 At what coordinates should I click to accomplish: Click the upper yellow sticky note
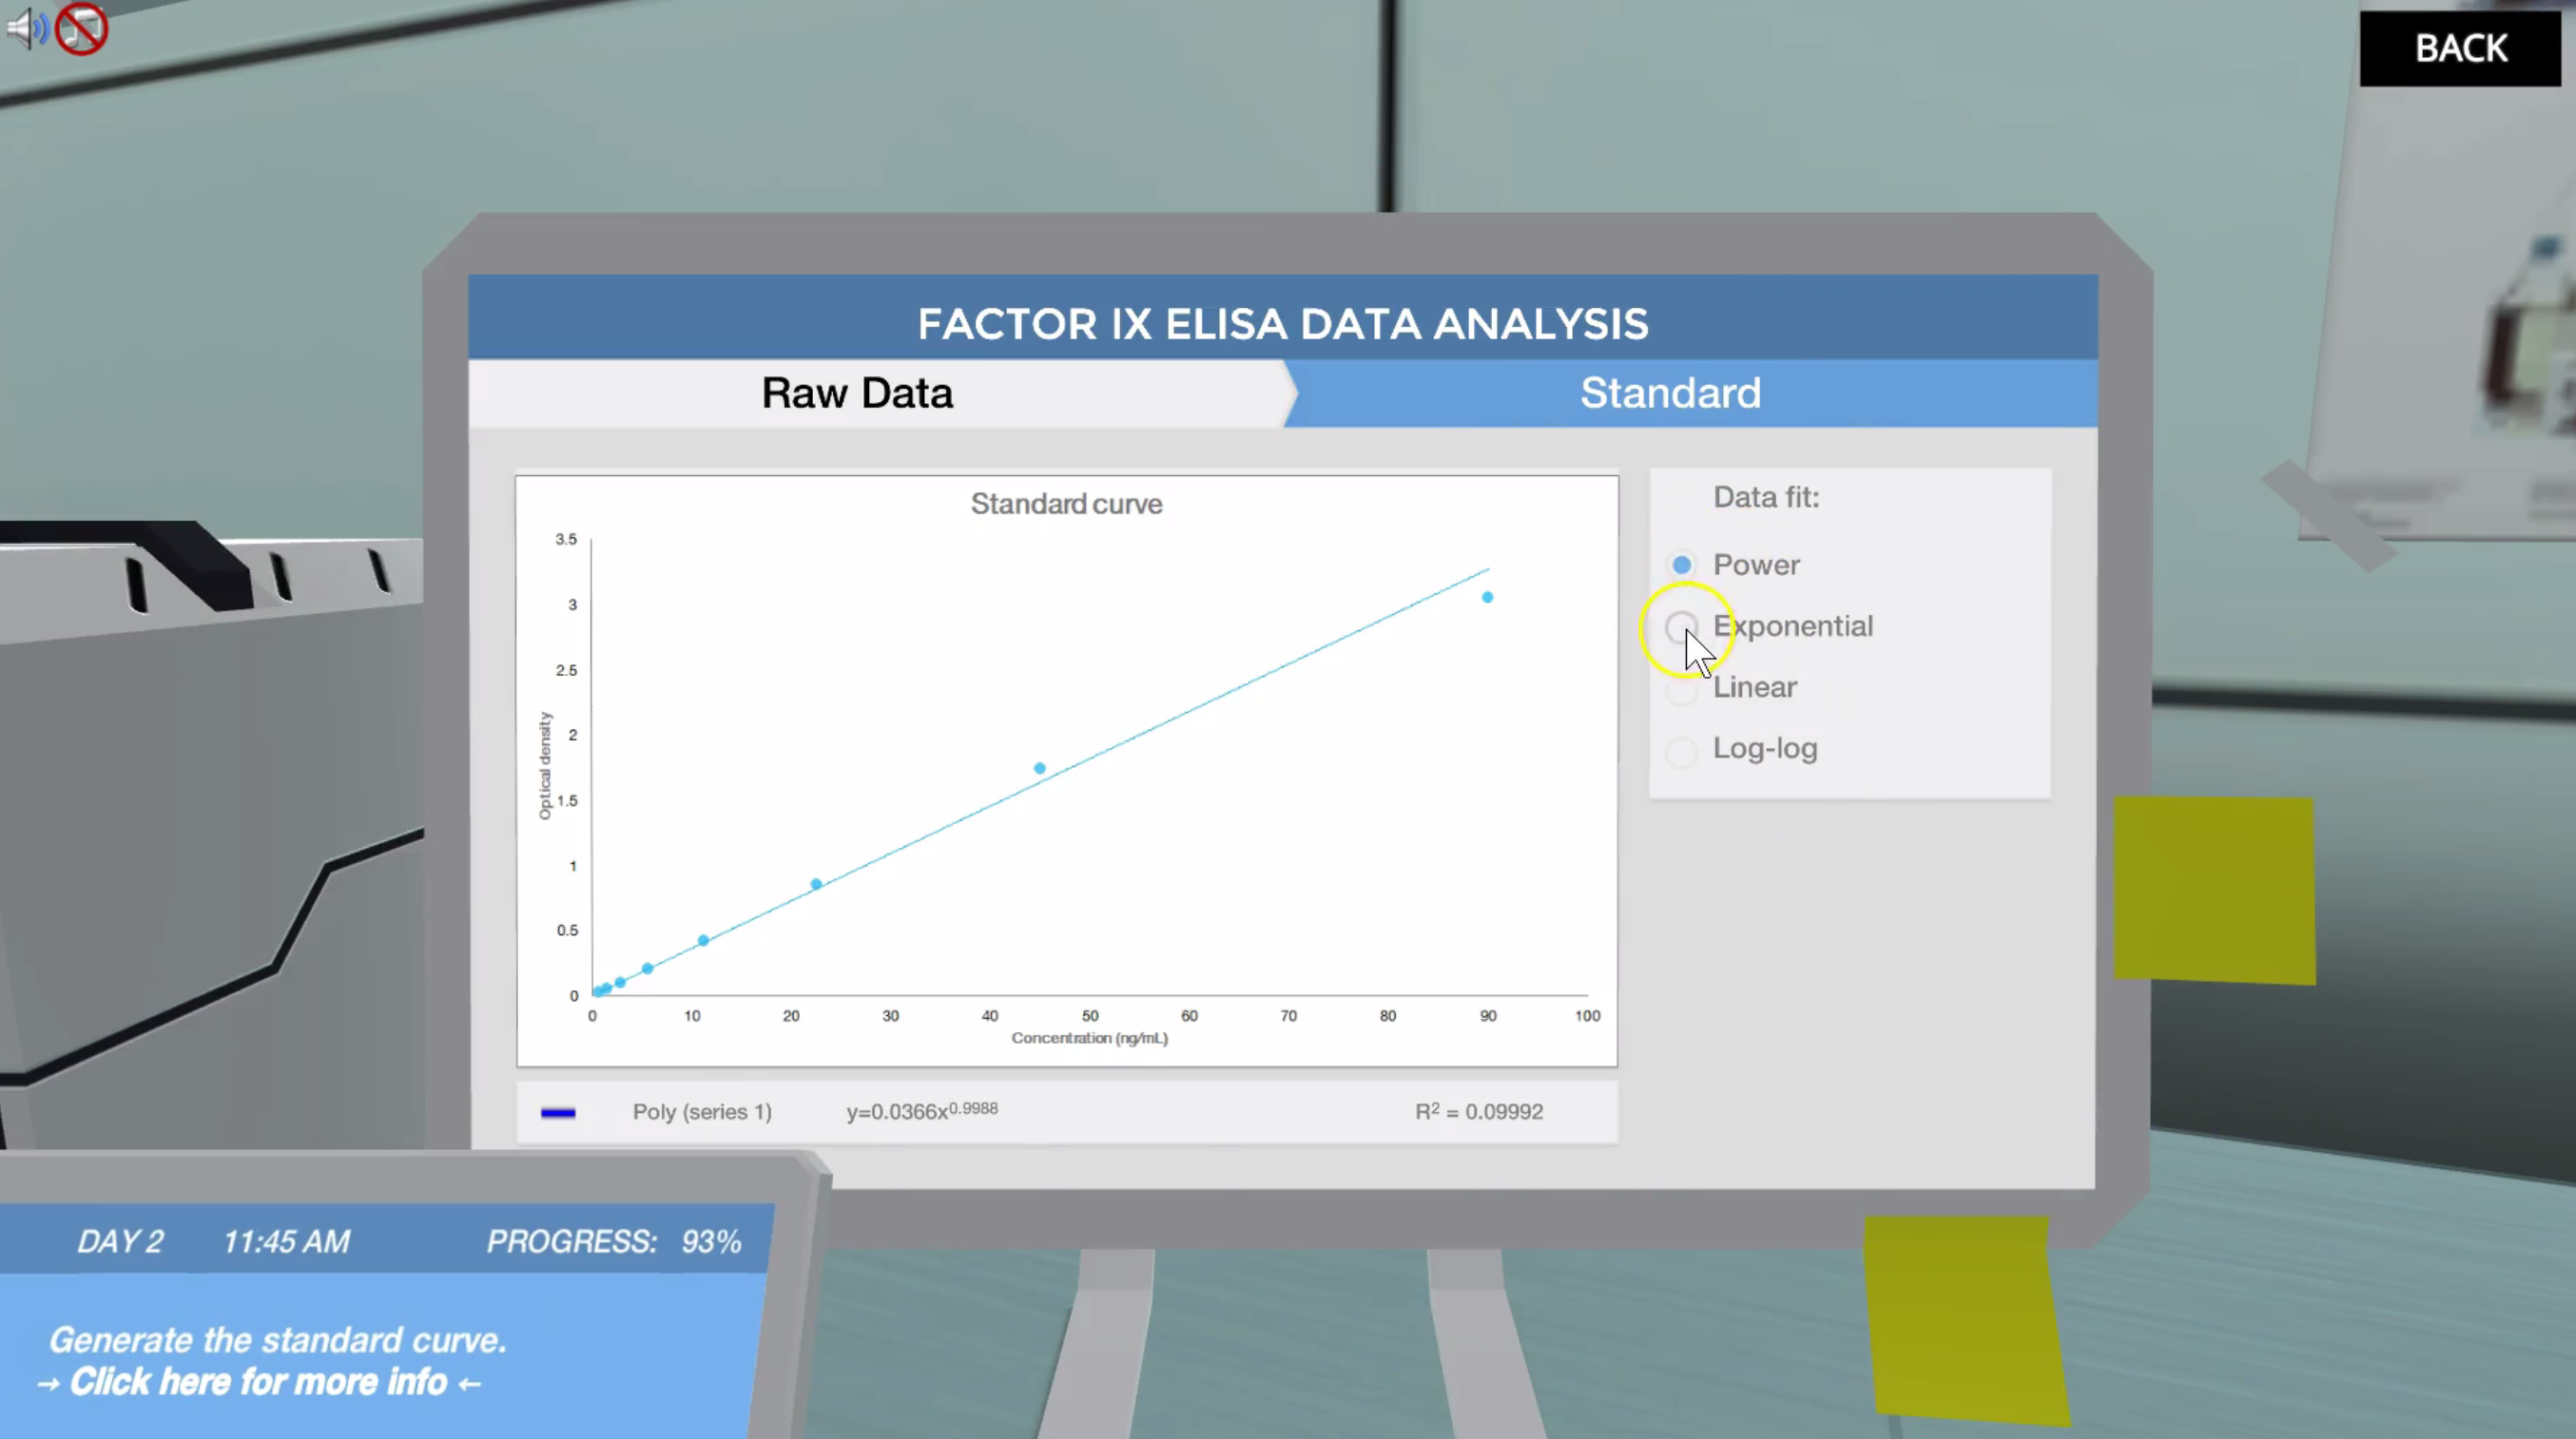click(2214, 890)
